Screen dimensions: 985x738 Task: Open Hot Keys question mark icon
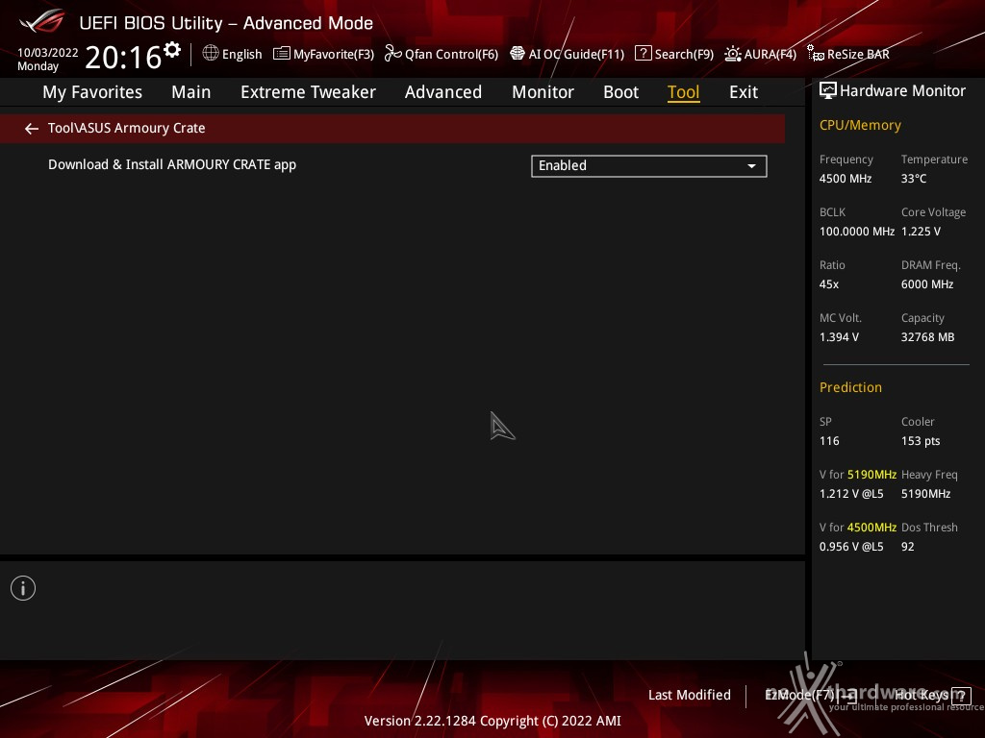point(961,696)
